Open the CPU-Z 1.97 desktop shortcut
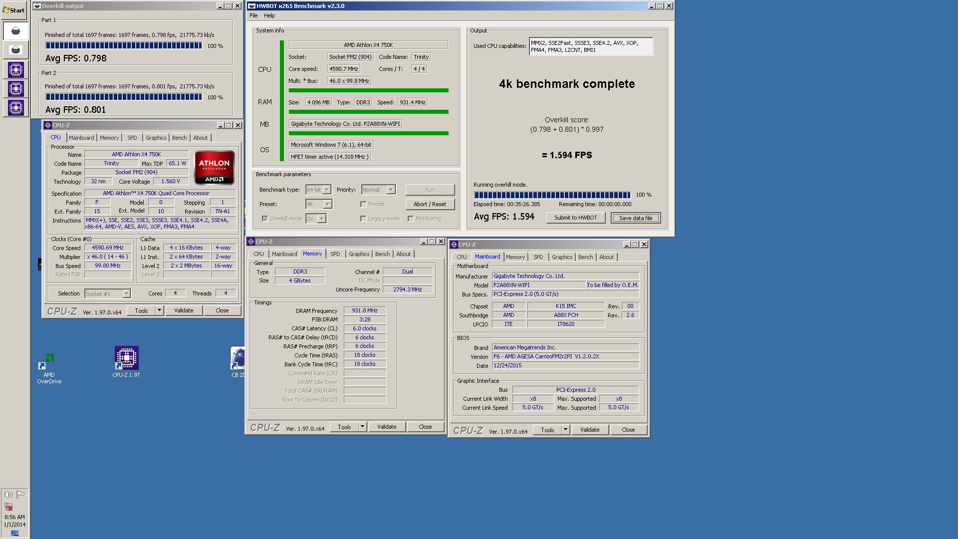Screen dimensions: 958x539 (126, 362)
